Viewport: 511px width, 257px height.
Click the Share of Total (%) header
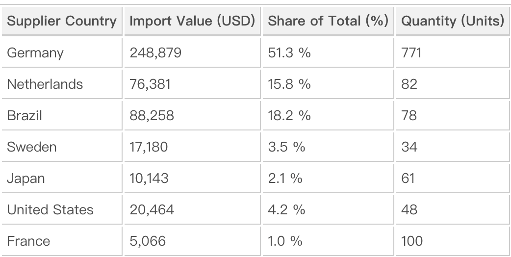click(x=329, y=22)
